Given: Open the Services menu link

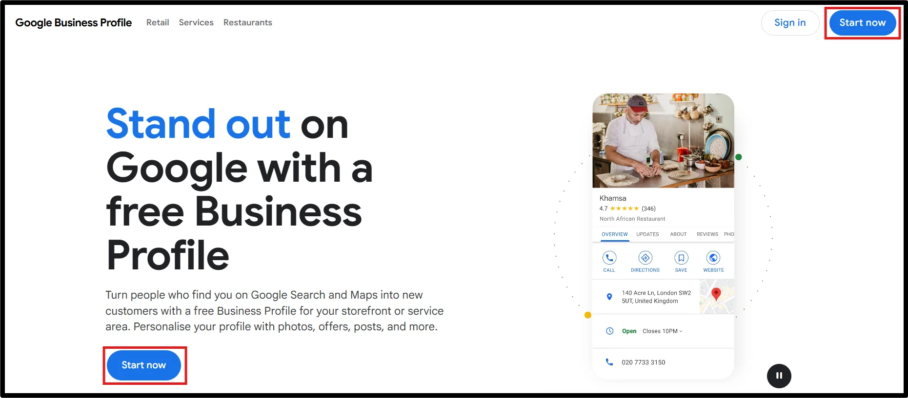Looking at the screenshot, I should click(196, 22).
